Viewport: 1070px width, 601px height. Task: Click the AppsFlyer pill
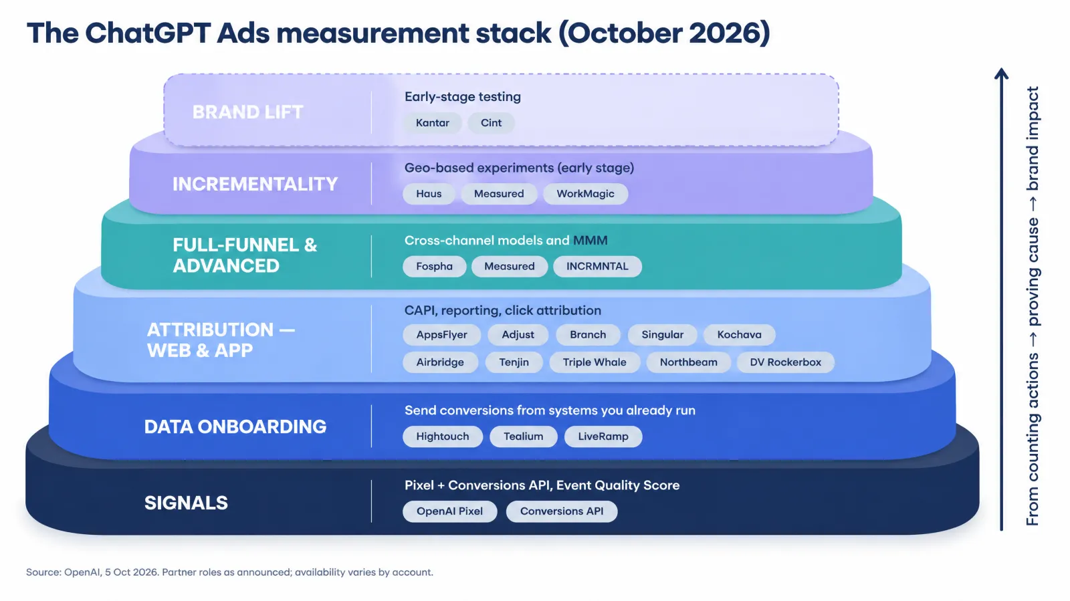pos(441,335)
